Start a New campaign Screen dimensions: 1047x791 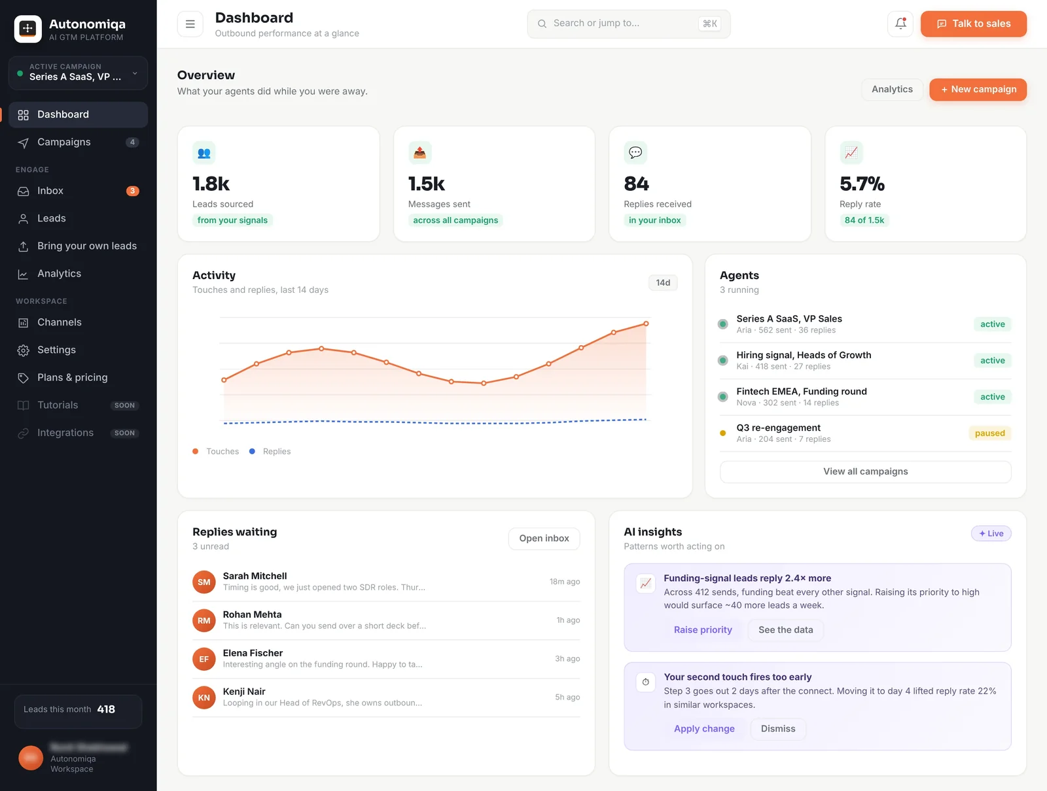coord(978,90)
